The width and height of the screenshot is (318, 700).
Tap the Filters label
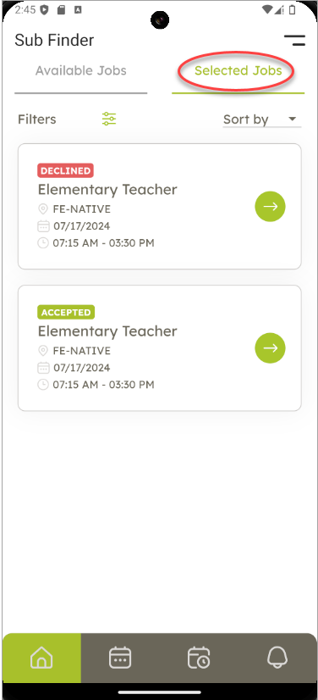tap(37, 119)
